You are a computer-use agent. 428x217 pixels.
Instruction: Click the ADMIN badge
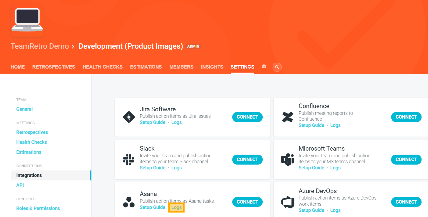tap(193, 46)
